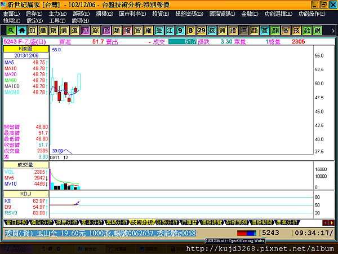Open the 投資(B) menu

click(161, 14)
